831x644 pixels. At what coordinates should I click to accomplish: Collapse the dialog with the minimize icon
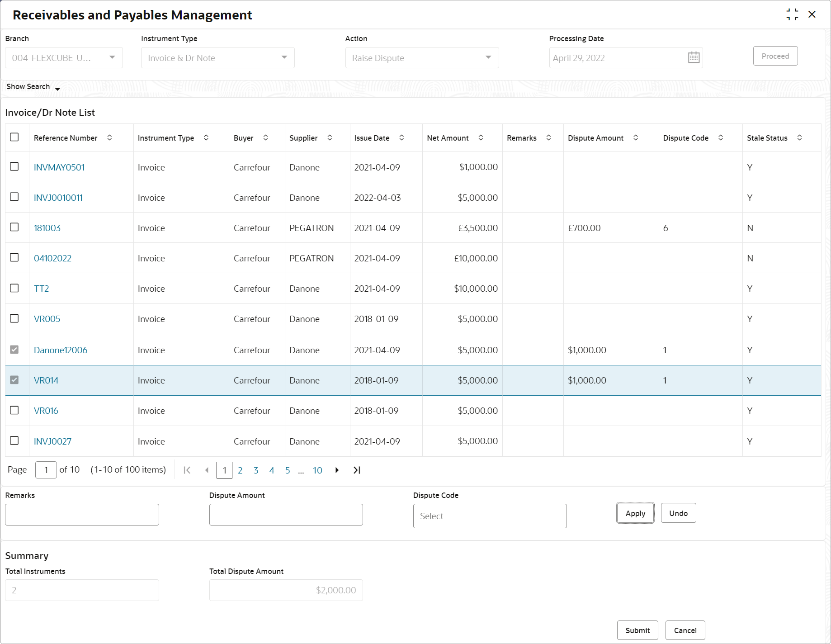792,14
